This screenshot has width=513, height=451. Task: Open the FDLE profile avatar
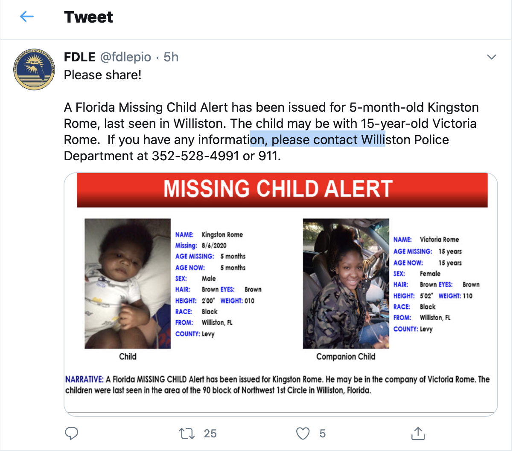point(35,69)
